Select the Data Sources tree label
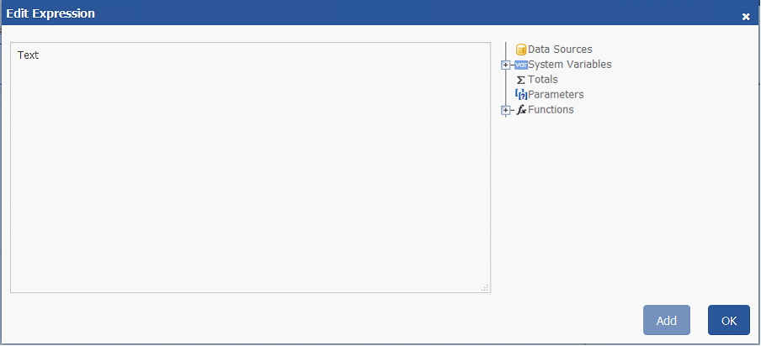 click(x=560, y=50)
